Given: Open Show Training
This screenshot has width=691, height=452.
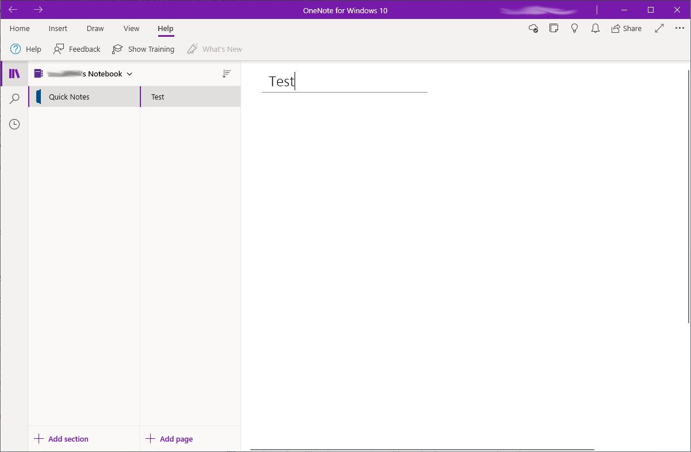Looking at the screenshot, I should tap(143, 49).
